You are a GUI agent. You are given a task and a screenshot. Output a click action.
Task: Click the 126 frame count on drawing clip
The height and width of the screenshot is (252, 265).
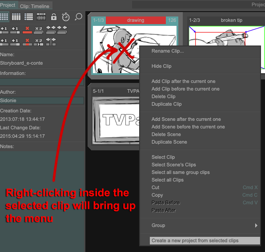[172, 20]
